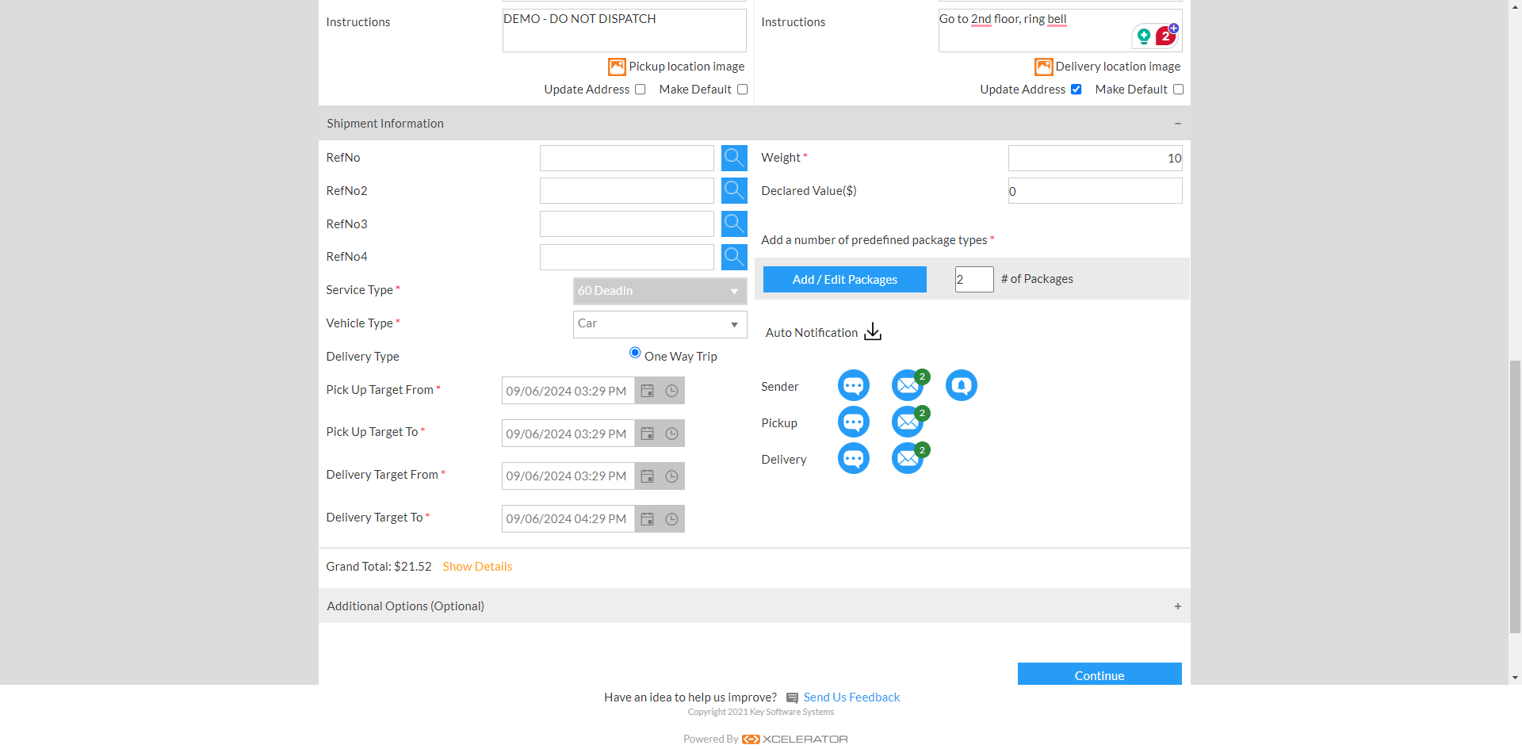The height and width of the screenshot is (749, 1522).
Task: Click the RefNo input field
Action: [627, 158]
